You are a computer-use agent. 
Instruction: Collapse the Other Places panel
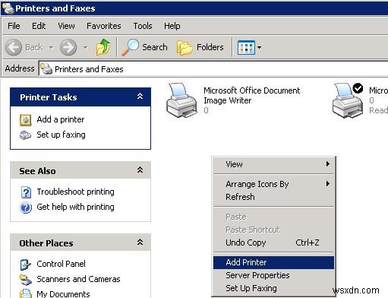(x=140, y=242)
